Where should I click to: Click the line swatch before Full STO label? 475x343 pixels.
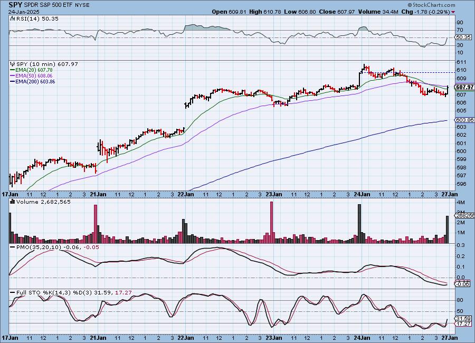click(x=13, y=293)
